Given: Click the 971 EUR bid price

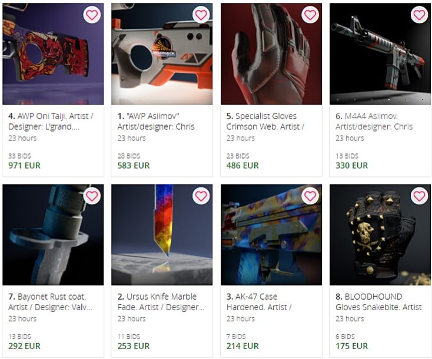Looking at the screenshot, I should pos(24,165).
